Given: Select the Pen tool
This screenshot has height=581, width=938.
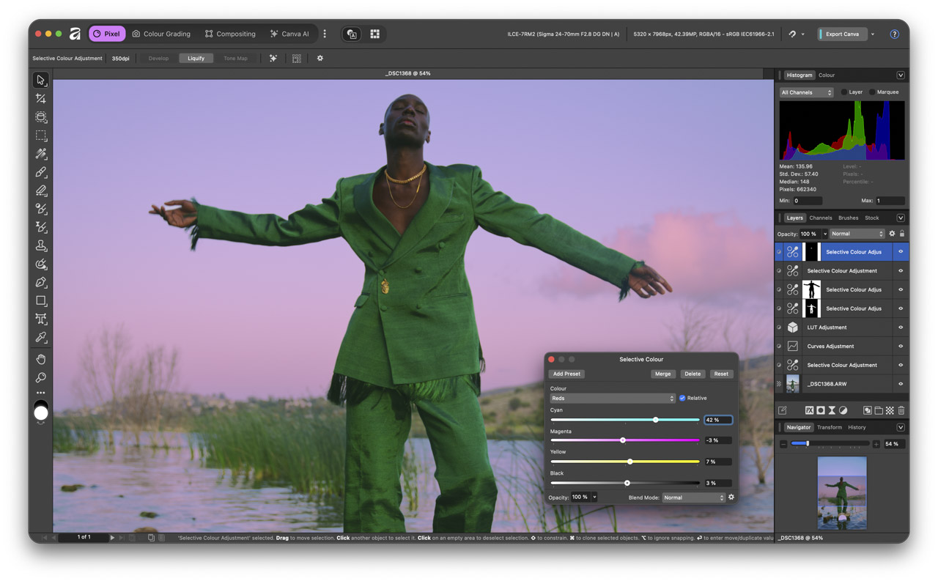Looking at the screenshot, I should click(41, 282).
